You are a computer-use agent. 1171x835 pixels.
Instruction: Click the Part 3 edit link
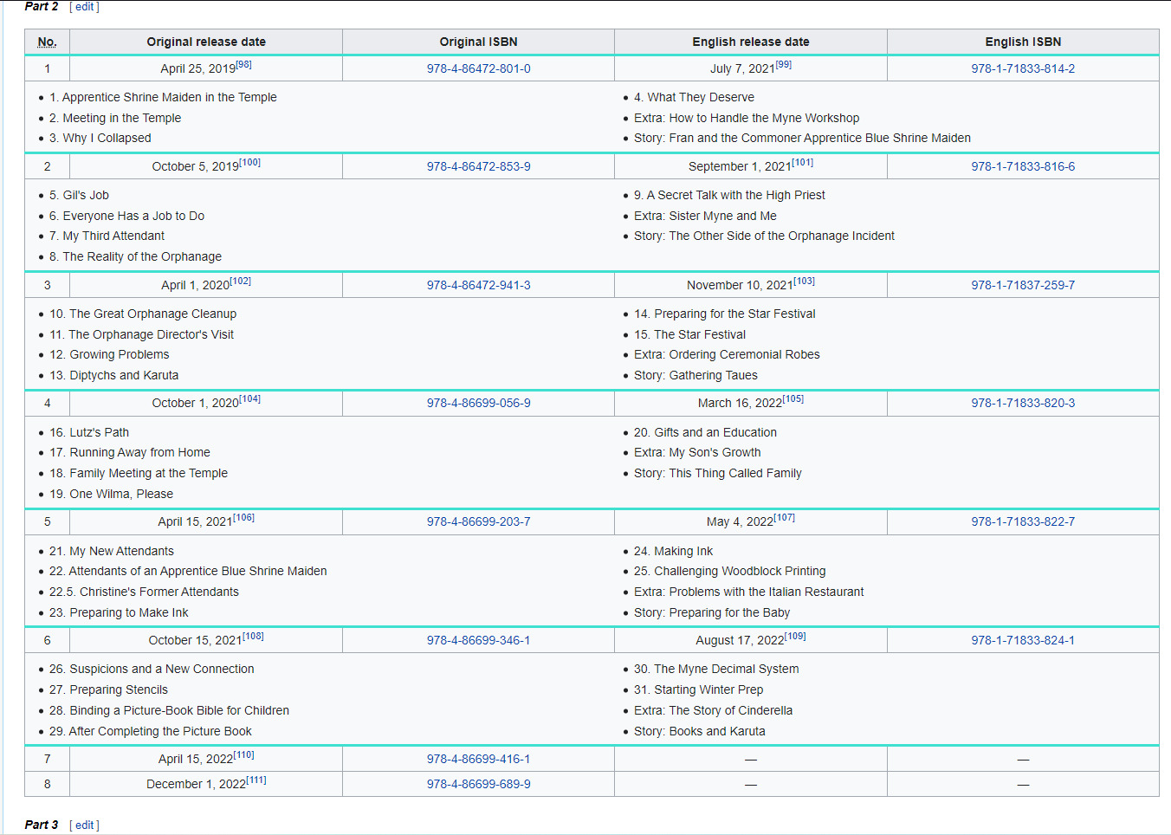[84, 825]
